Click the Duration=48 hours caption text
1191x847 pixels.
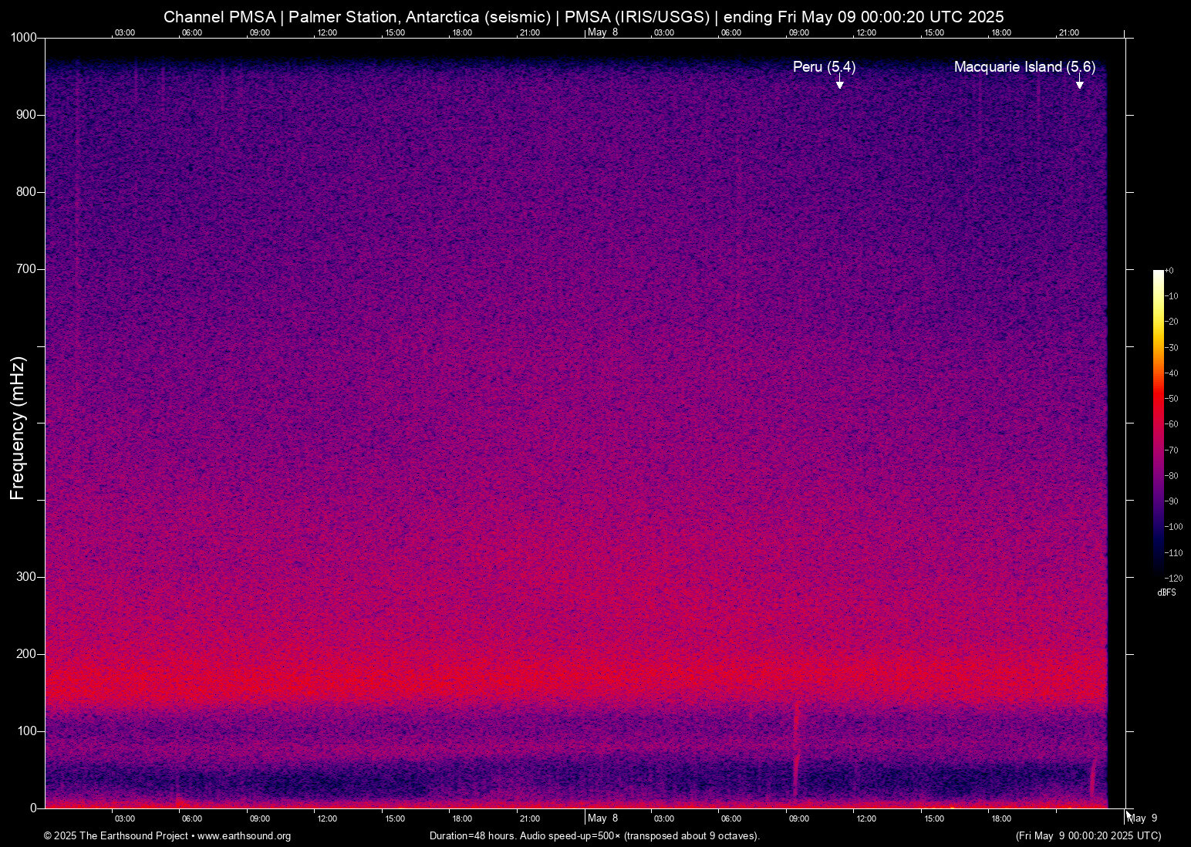(595, 836)
